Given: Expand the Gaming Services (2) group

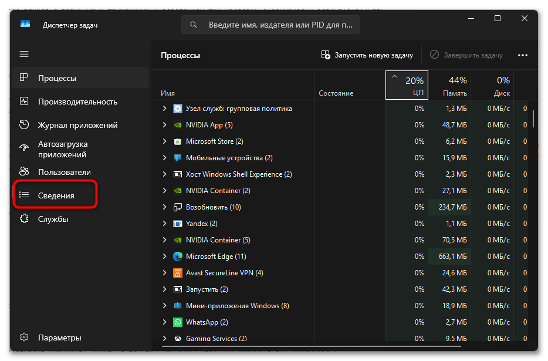Looking at the screenshot, I should (164, 338).
